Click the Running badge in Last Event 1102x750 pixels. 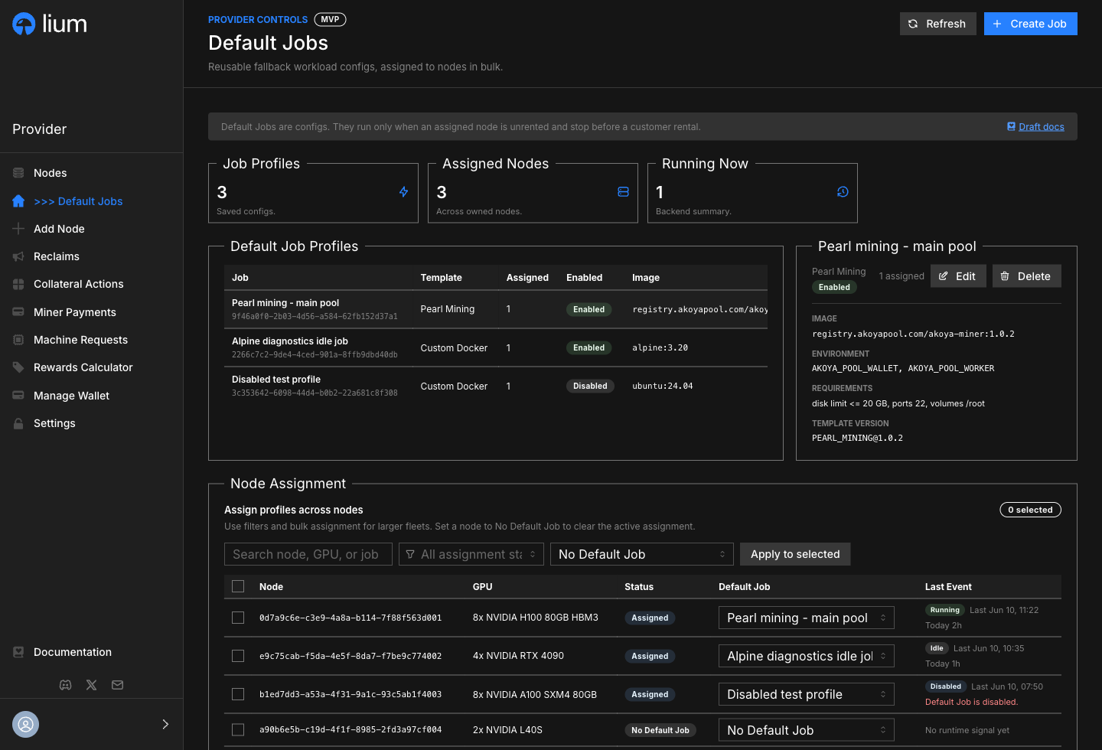pyautogui.click(x=944, y=610)
